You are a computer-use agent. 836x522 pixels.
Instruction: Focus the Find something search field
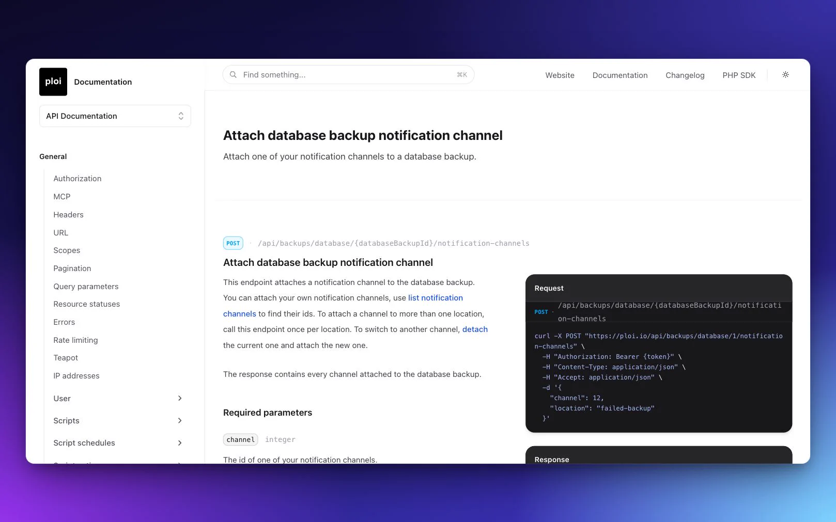[348, 75]
